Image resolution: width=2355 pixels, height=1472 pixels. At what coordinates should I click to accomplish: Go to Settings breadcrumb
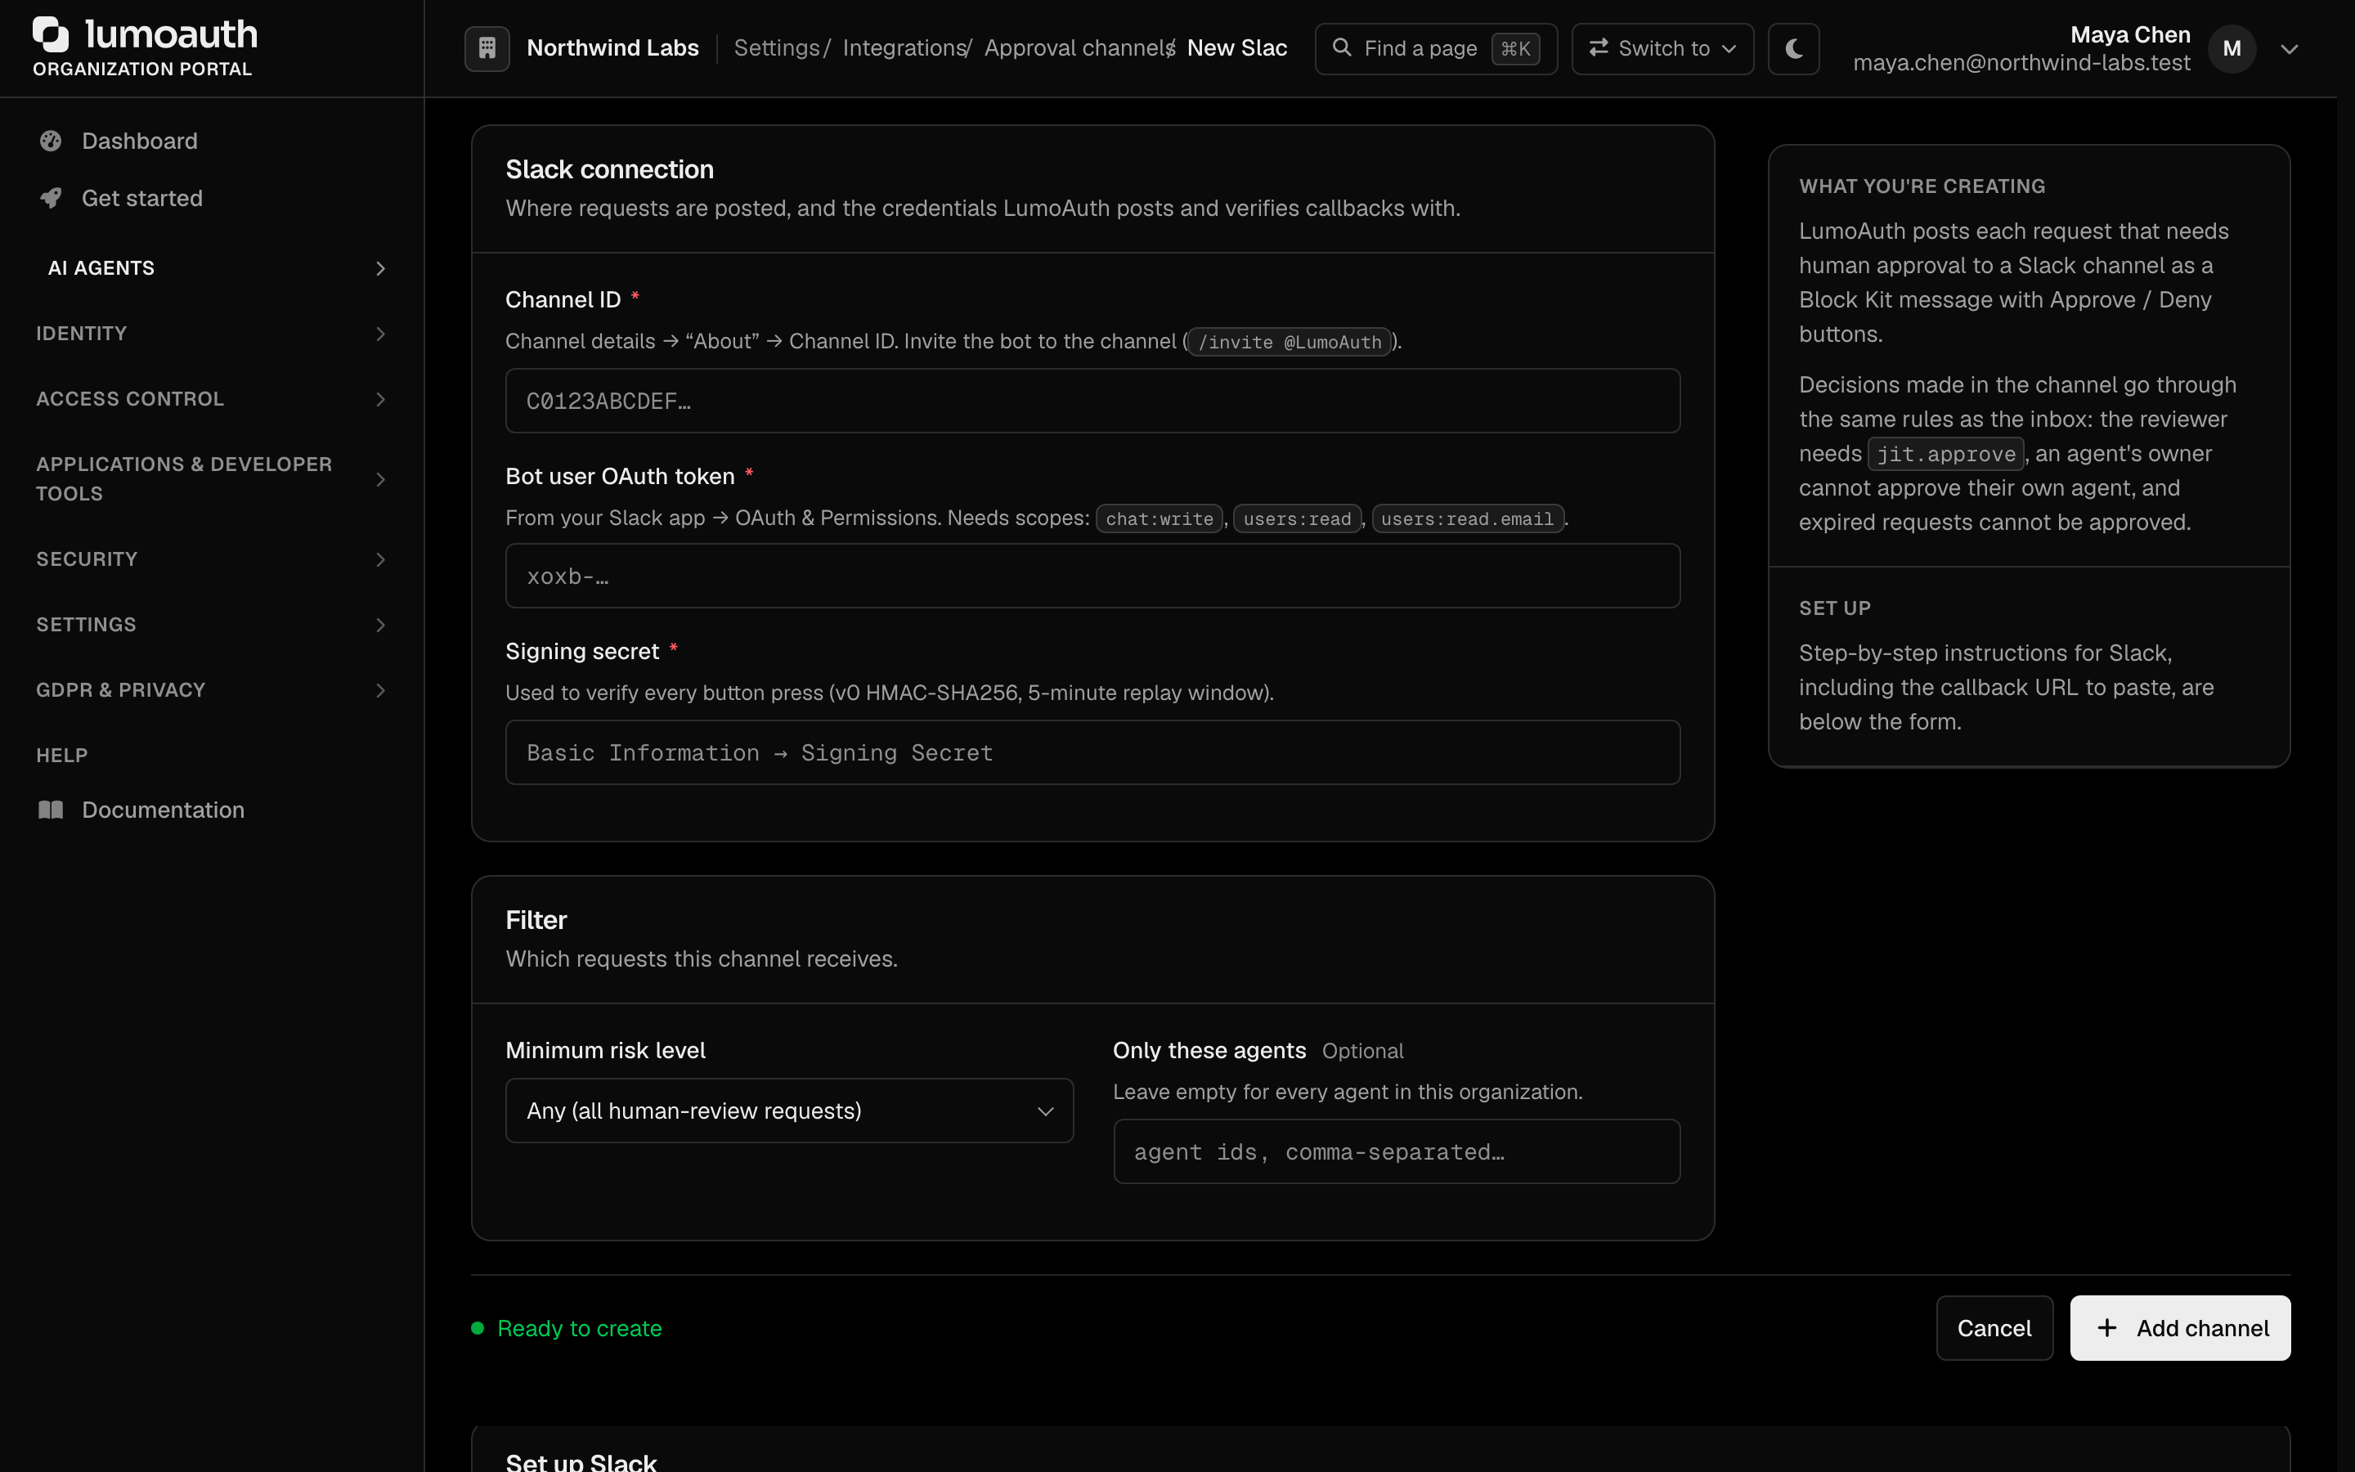coord(775,47)
